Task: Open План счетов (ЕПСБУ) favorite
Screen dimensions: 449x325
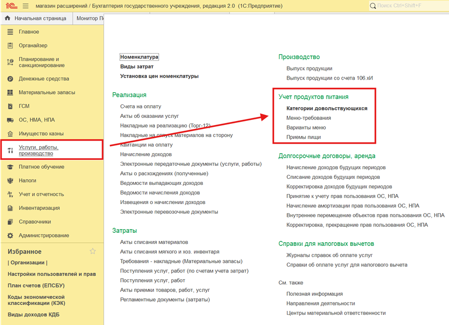Action: (36, 286)
